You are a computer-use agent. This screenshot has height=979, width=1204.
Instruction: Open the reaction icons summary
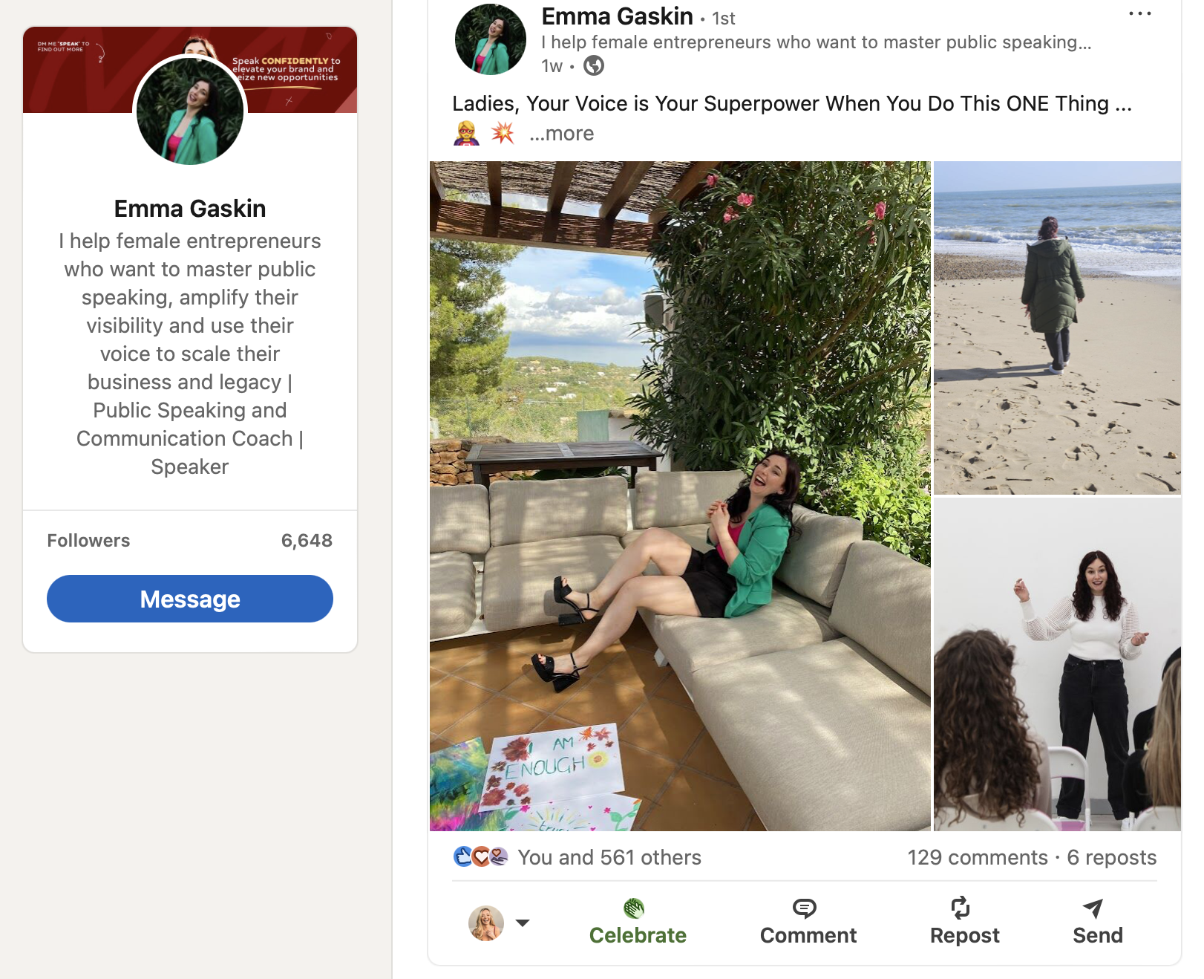[x=480, y=857]
